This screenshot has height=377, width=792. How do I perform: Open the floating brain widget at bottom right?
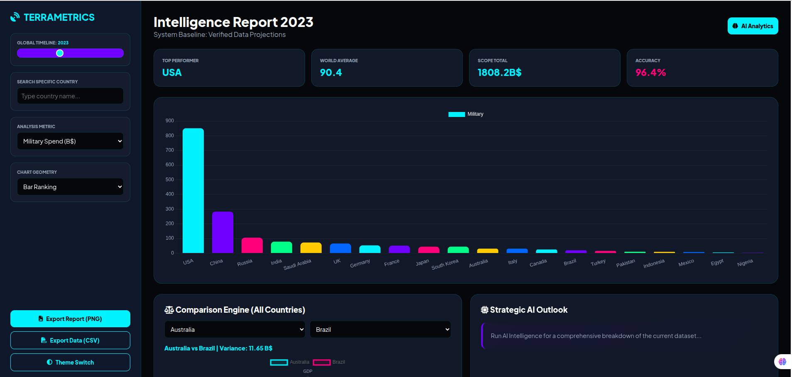[x=782, y=362]
